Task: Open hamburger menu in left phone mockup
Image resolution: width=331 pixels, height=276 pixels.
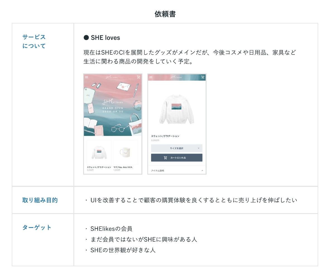Action: (87, 77)
